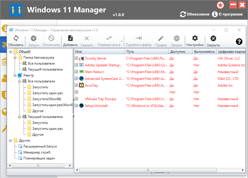Click the Twonky Server entry icon
The height and width of the screenshot is (178, 248).
point(81,58)
